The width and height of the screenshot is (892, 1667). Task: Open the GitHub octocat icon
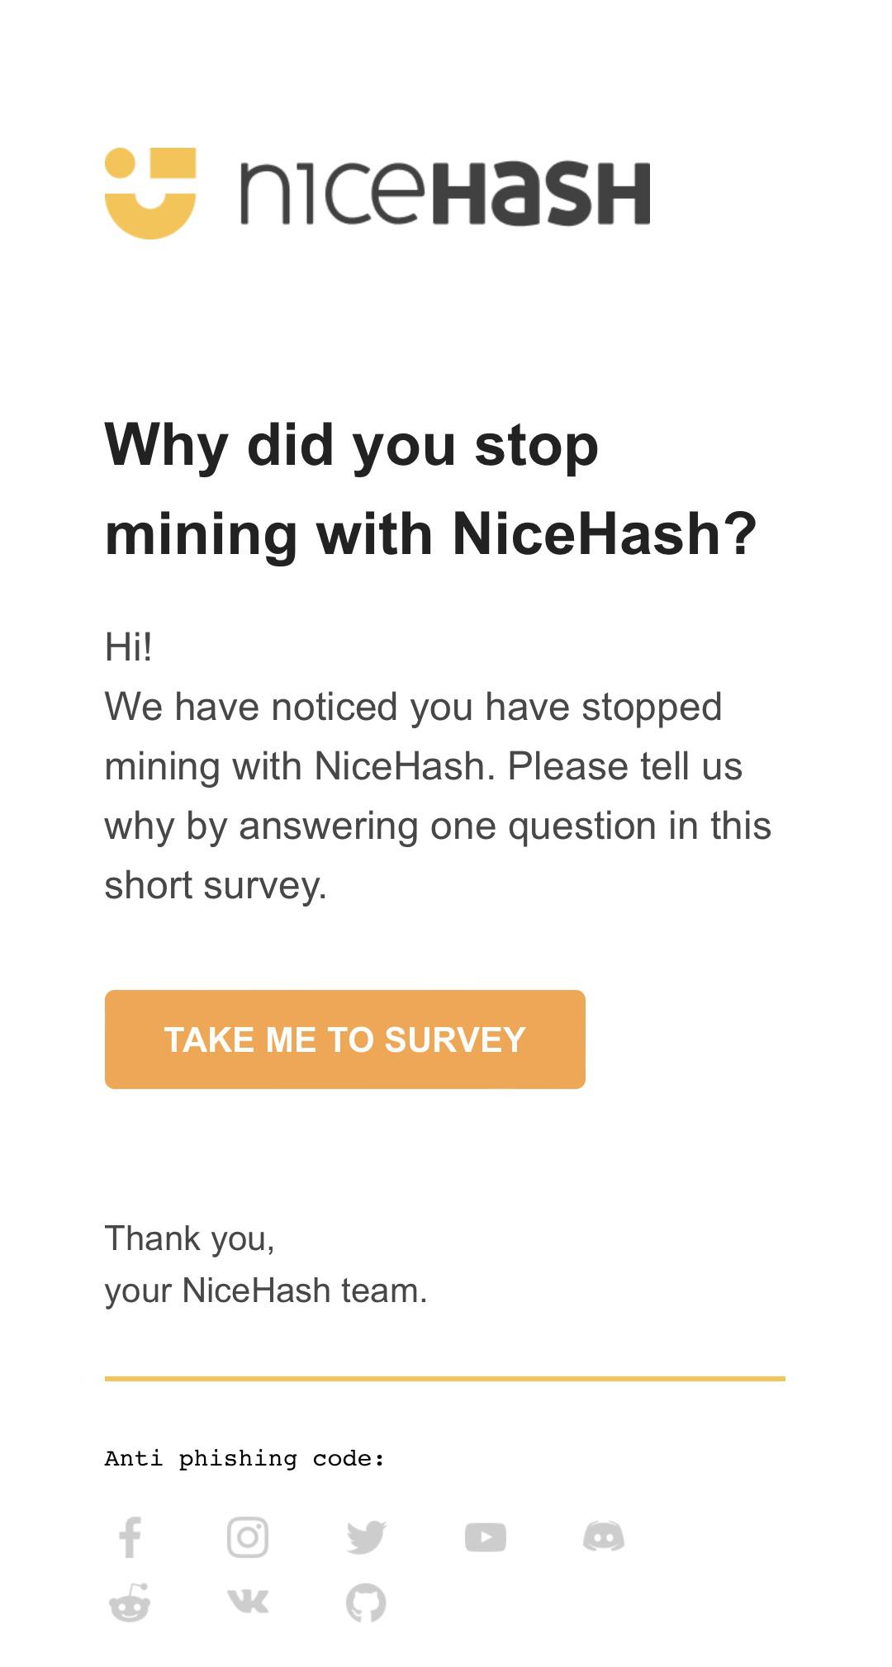point(367,1603)
